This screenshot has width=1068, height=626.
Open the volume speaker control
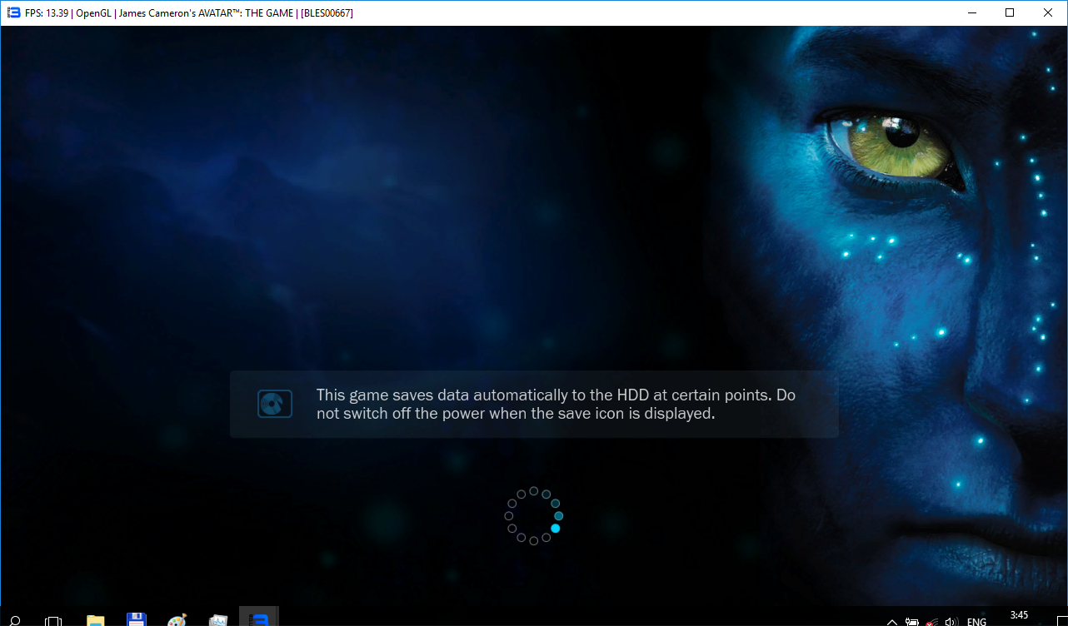pyautogui.click(x=952, y=621)
